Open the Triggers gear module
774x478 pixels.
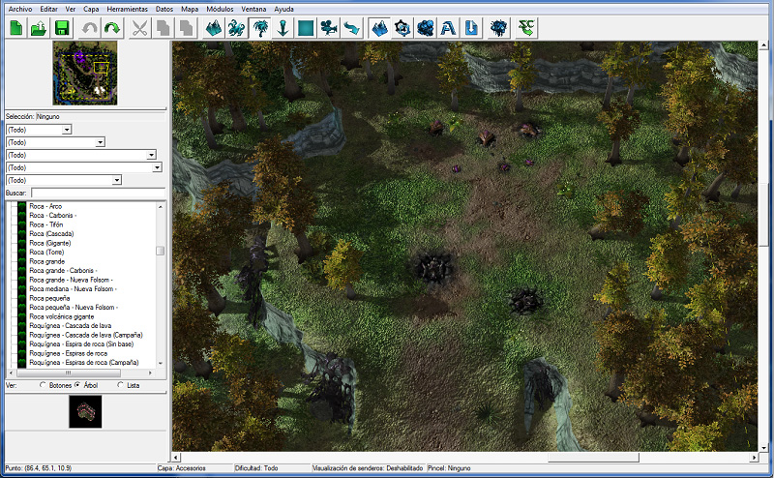click(402, 28)
